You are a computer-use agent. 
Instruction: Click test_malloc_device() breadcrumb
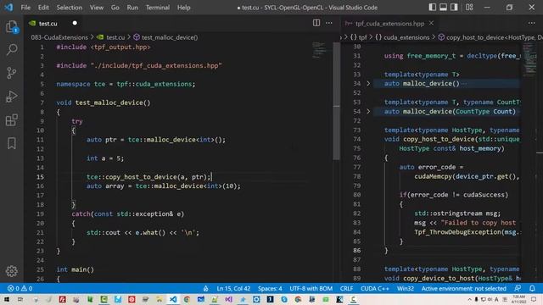point(170,37)
